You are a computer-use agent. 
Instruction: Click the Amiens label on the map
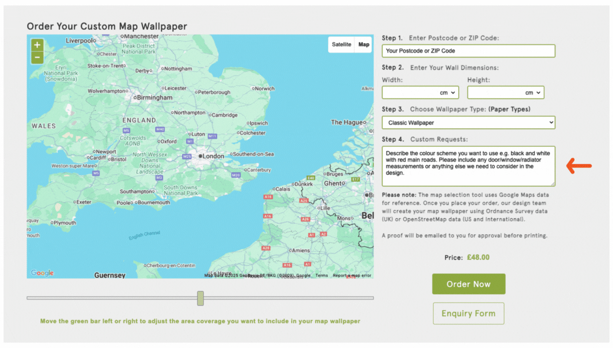(x=301, y=251)
